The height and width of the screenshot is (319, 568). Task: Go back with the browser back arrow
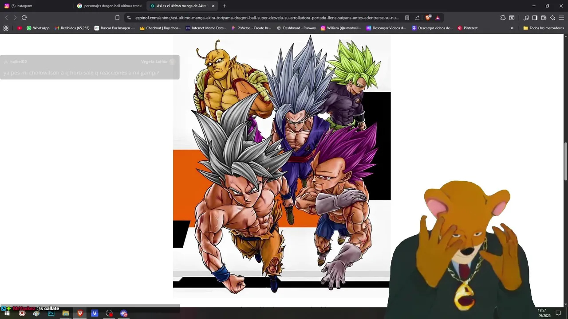tap(6, 18)
